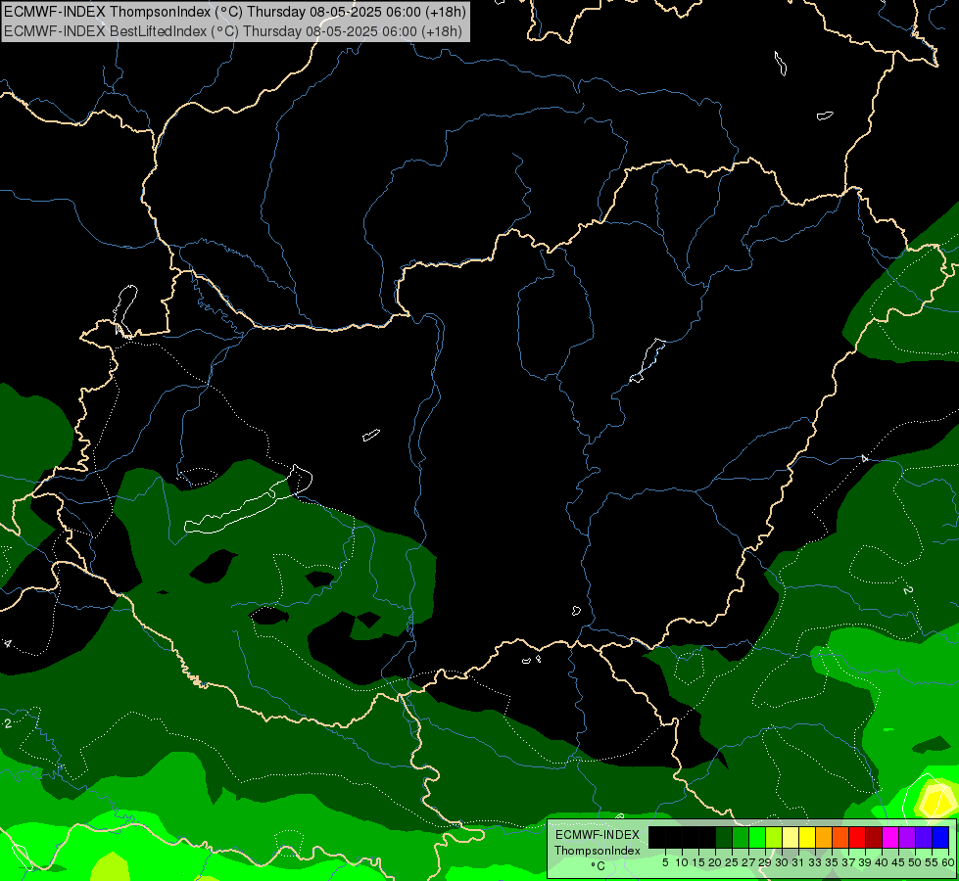Pick the dark green 20–25 legend swatch

tap(724, 838)
